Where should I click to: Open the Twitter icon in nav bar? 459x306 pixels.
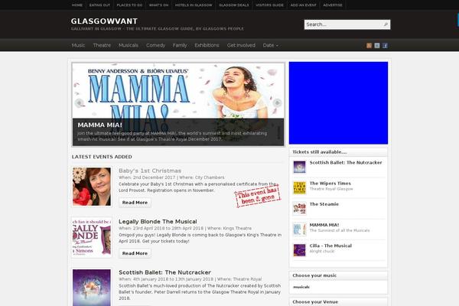coord(377,45)
